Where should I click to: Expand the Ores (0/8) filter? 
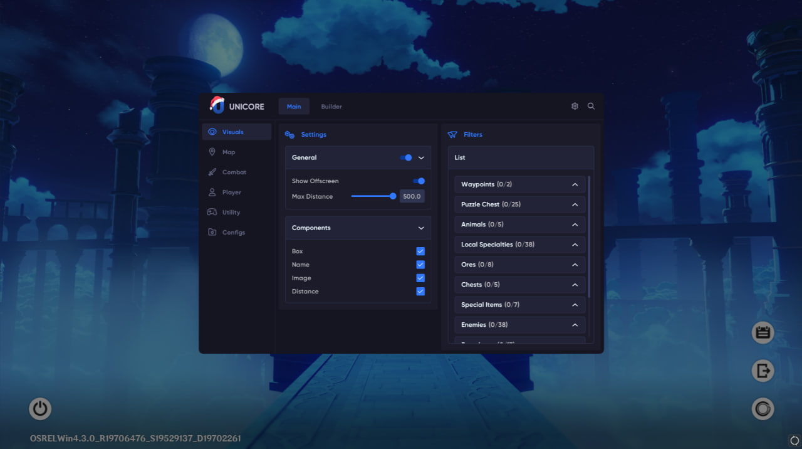520,265
